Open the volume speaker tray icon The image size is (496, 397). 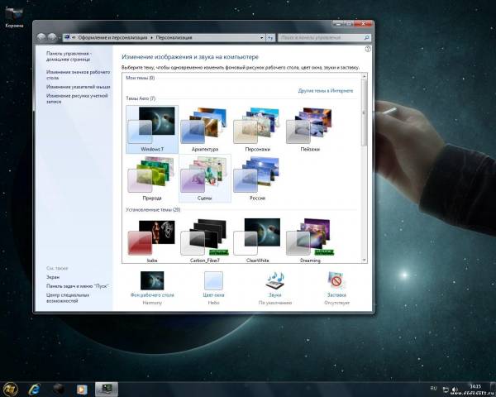point(455,390)
